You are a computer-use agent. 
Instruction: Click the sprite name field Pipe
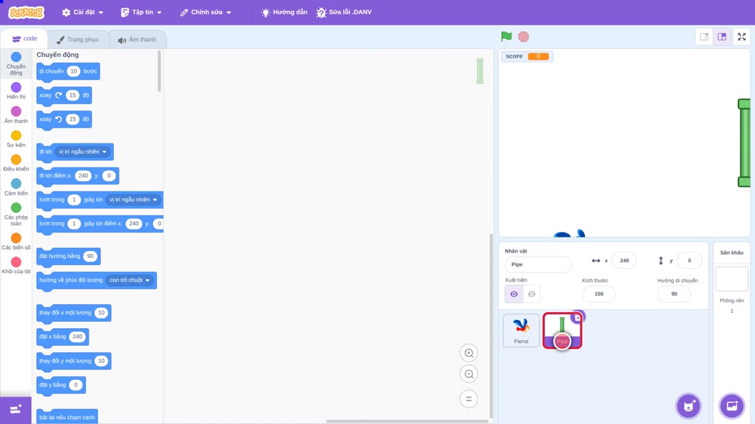point(538,264)
